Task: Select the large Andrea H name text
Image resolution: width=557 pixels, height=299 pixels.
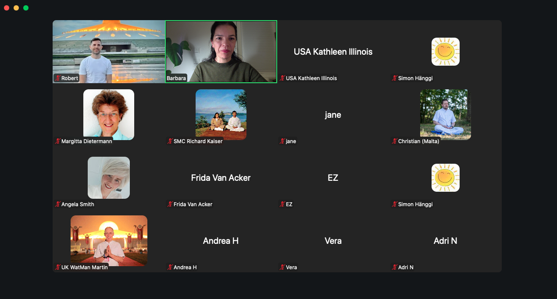Action: pos(221,241)
